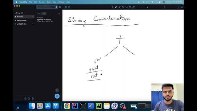This screenshot has width=197, height=111.
Task: Select Unfiled Notes in the library
Action: point(24,24)
